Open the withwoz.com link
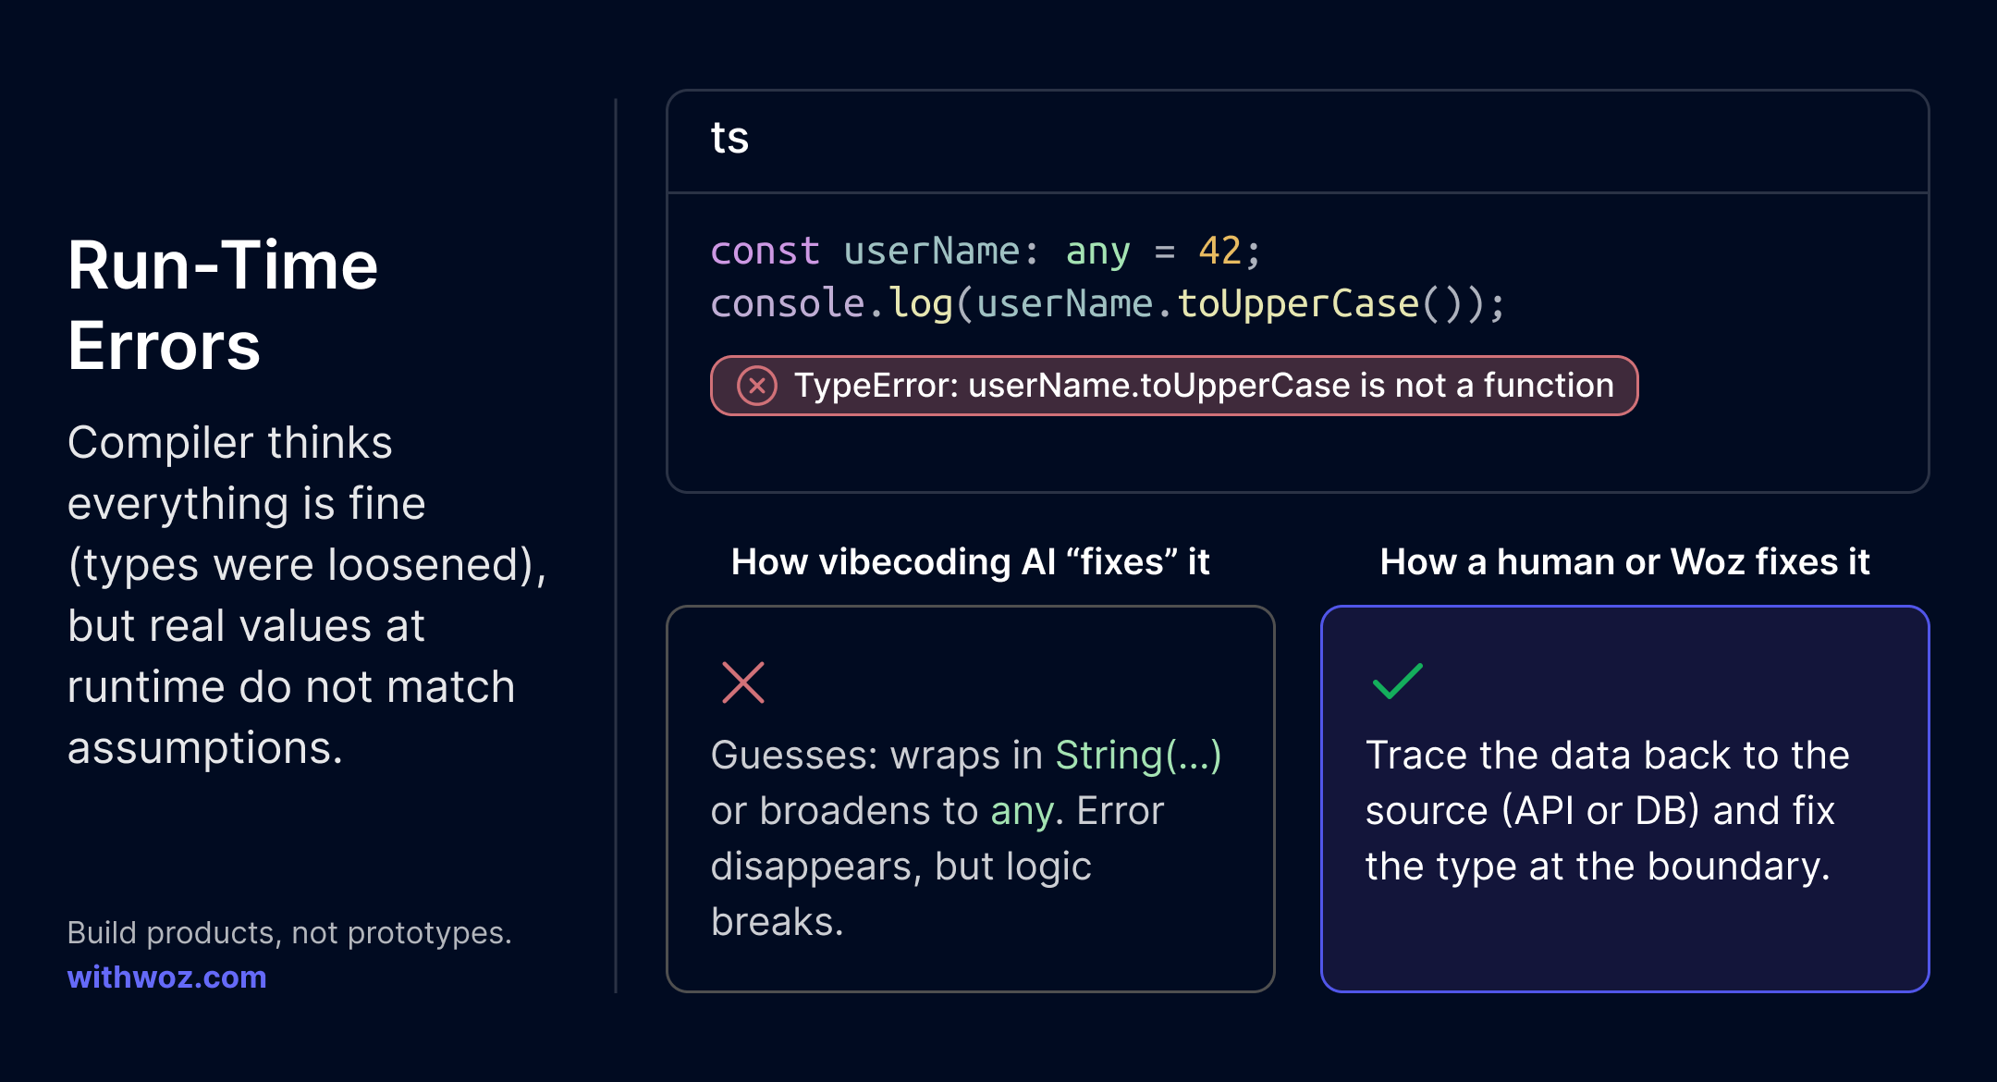Screen dimensions: 1997x1082 coord(166,977)
